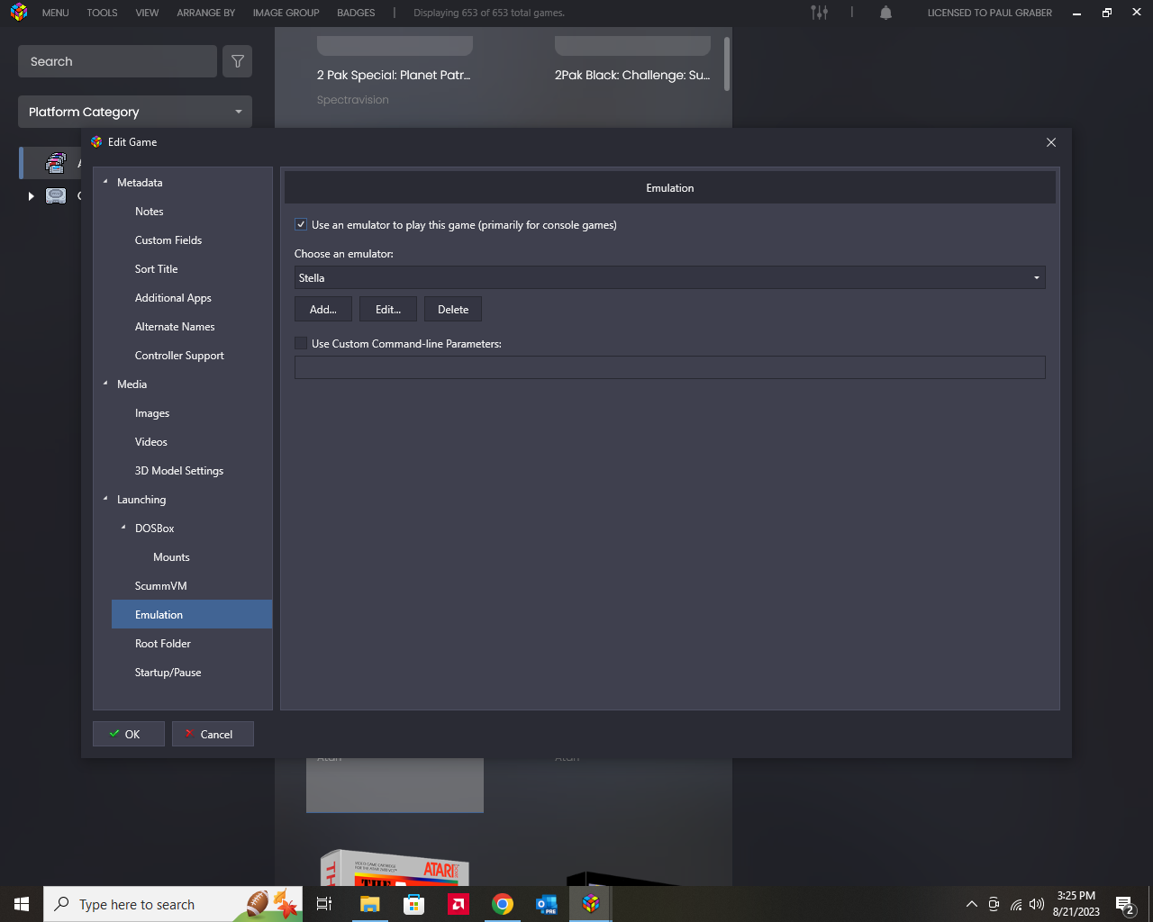
Task: Open Microsoft Store from taskbar
Action: click(x=413, y=904)
